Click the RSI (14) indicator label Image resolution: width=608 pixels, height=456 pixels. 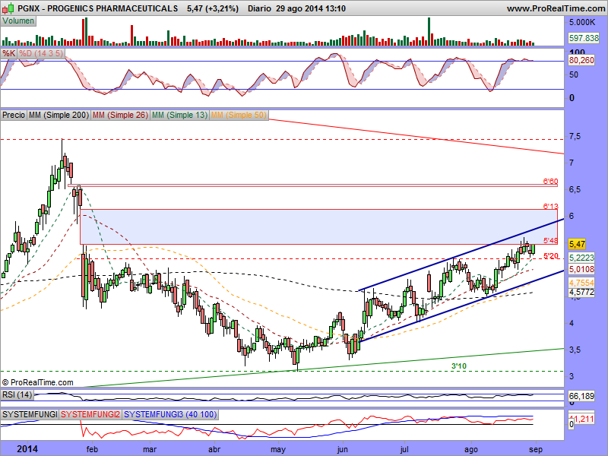(x=17, y=394)
